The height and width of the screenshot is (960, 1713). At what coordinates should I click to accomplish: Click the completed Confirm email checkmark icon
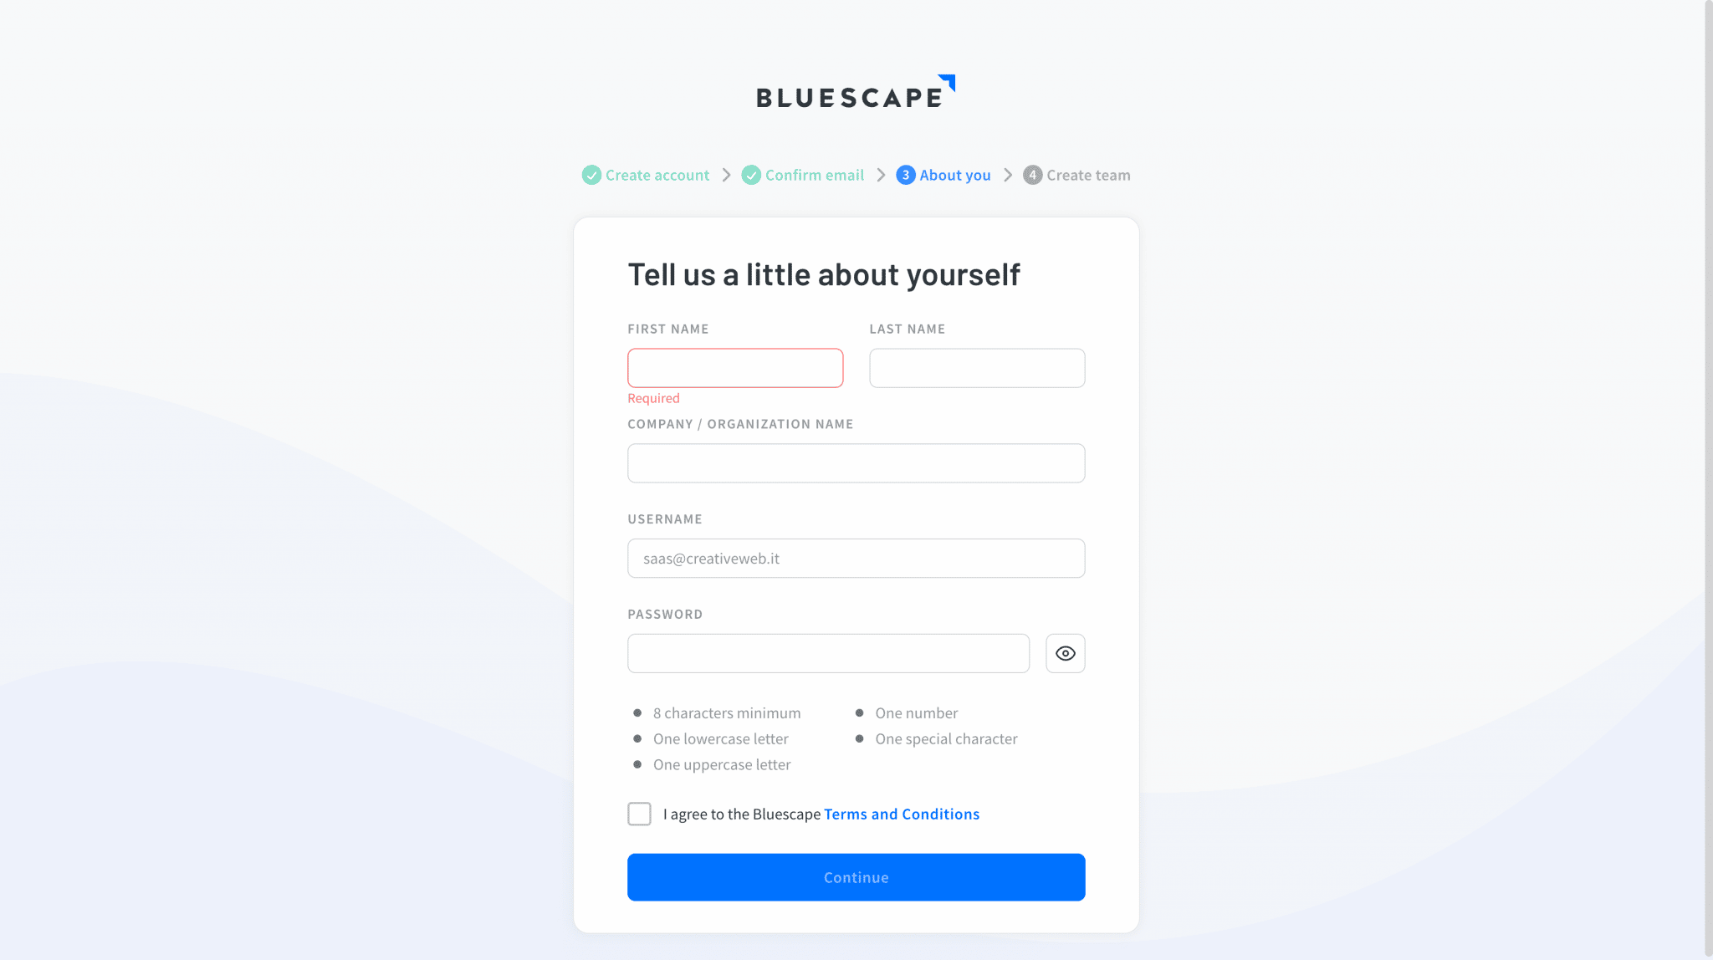click(x=750, y=176)
